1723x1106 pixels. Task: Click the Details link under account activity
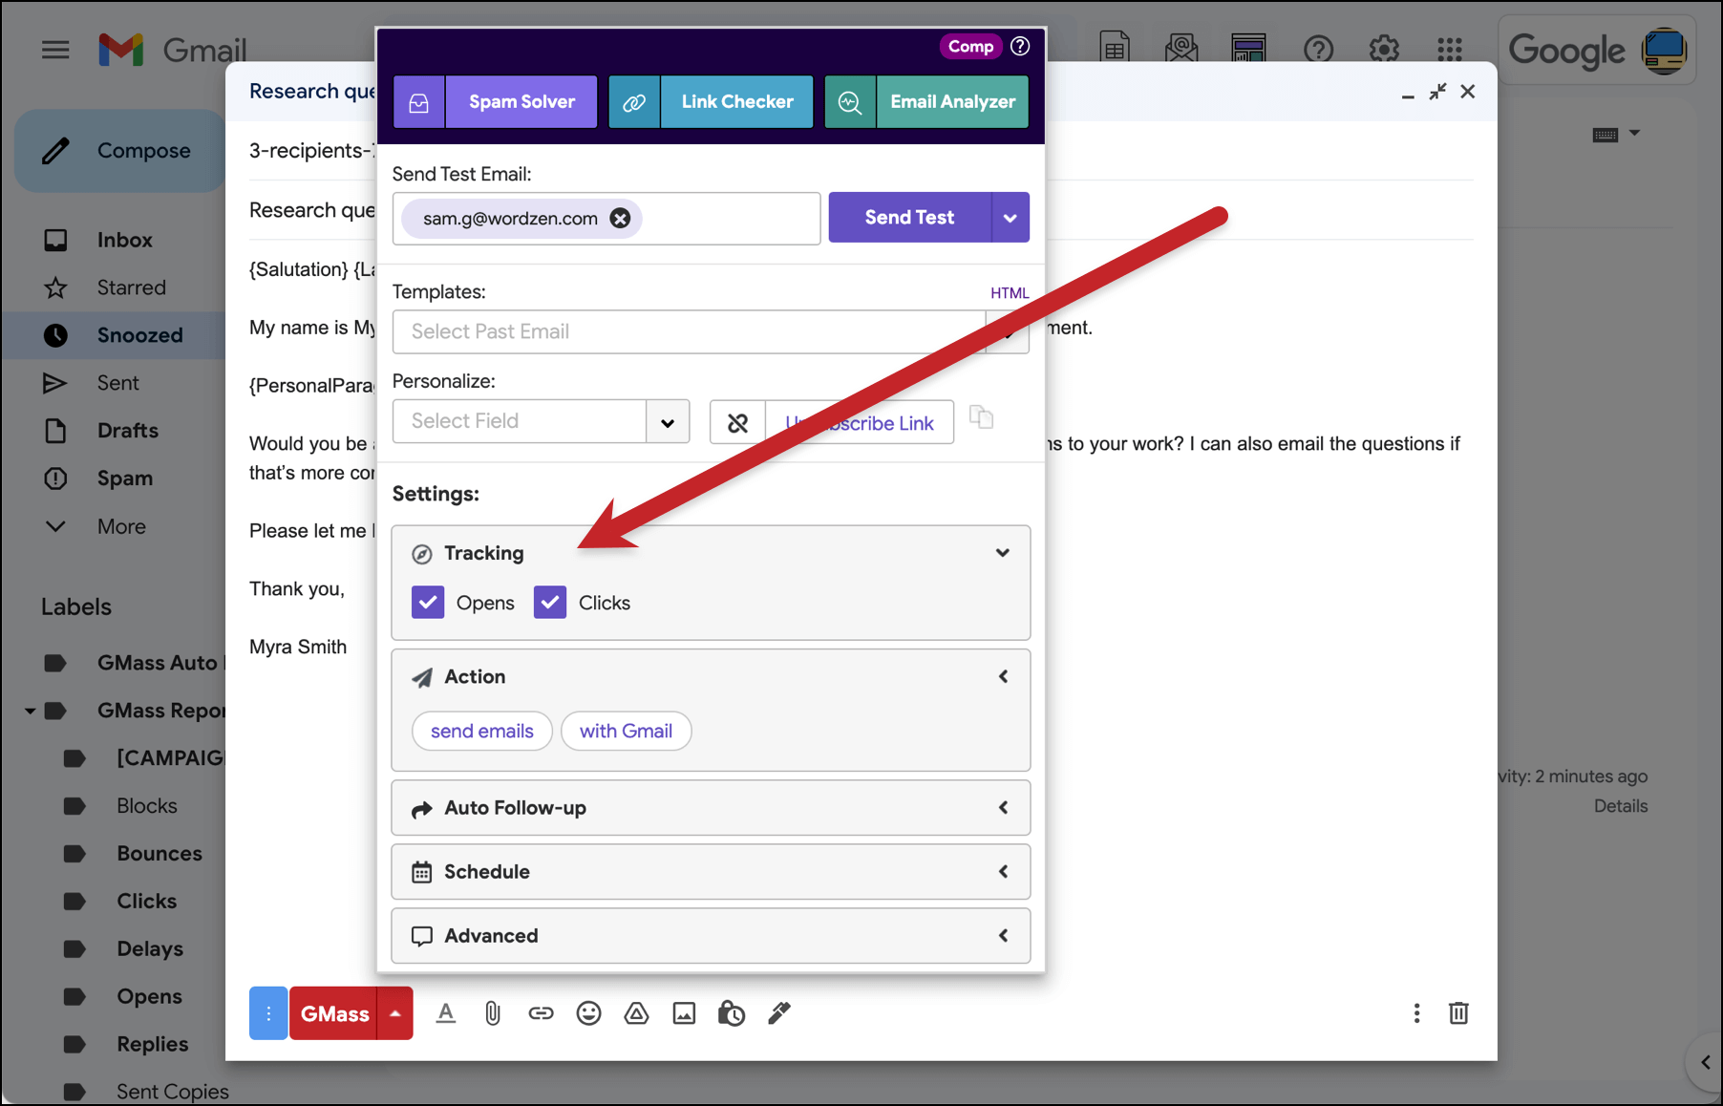point(1621,806)
